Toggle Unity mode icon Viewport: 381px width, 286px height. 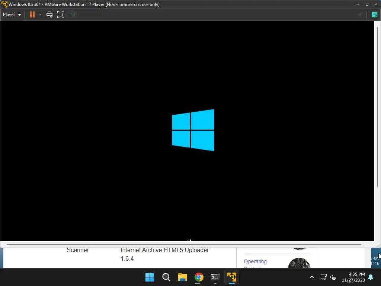pos(72,15)
